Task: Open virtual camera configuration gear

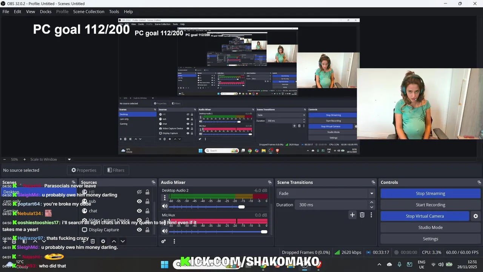Action: [x=475, y=216]
